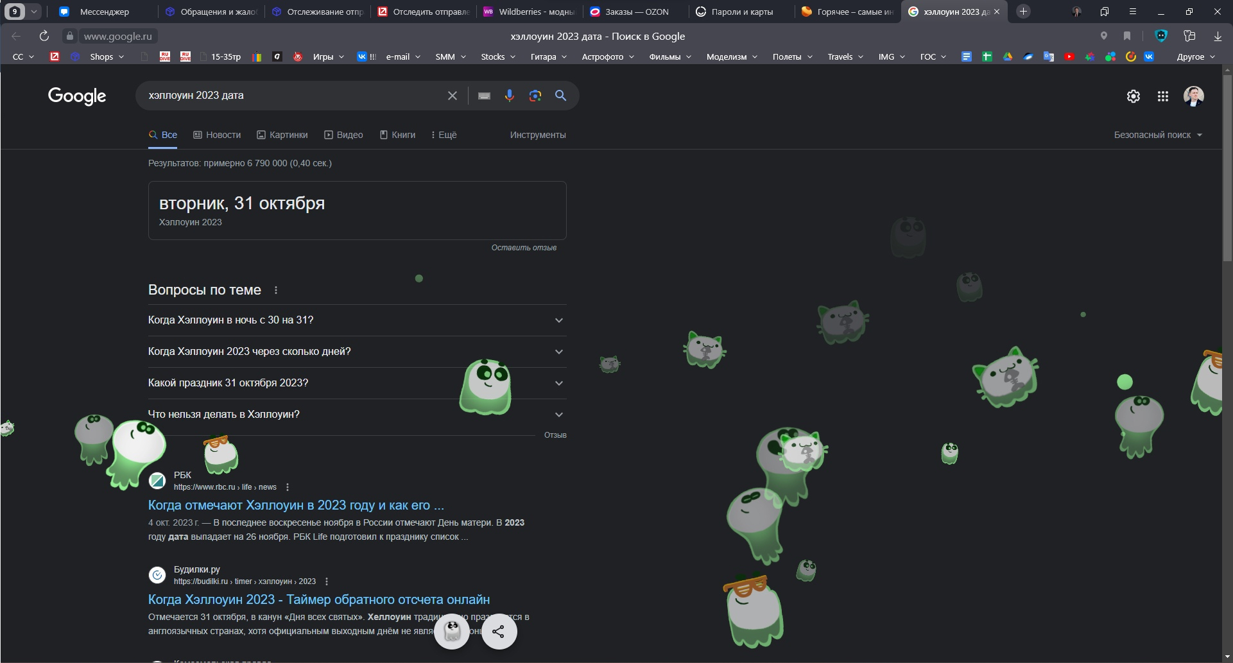Image resolution: width=1233 pixels, height=663 pixels.
Task: Open the Google apps grid
Action: pyautogui.click(x=1163, y=96)
